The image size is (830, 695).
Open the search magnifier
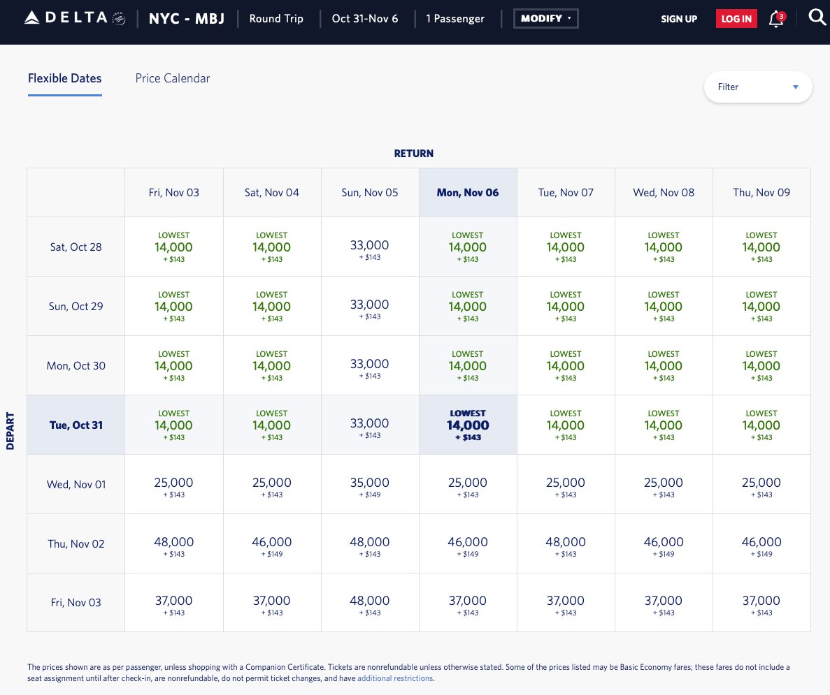click(817, 18)
